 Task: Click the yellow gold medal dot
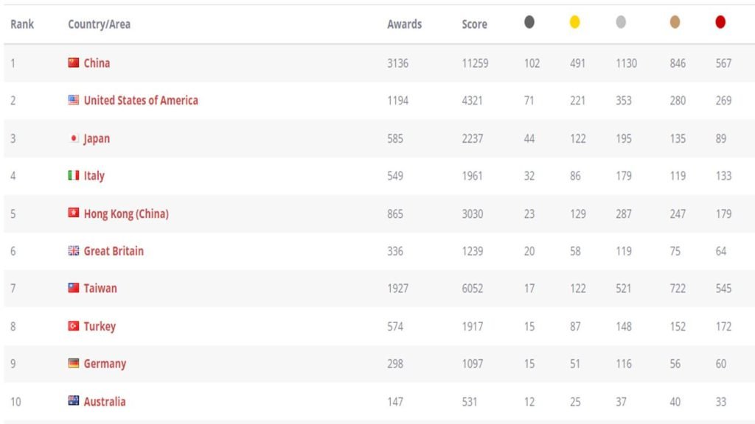pos(574,22)
